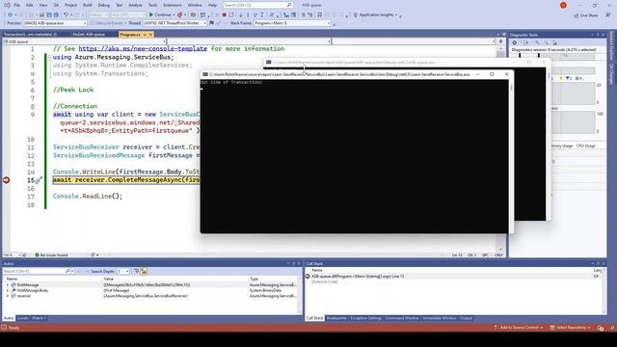Click the thread flag icon
The height and width of the screenshot is (347, 617).
[x=212, y=23]
